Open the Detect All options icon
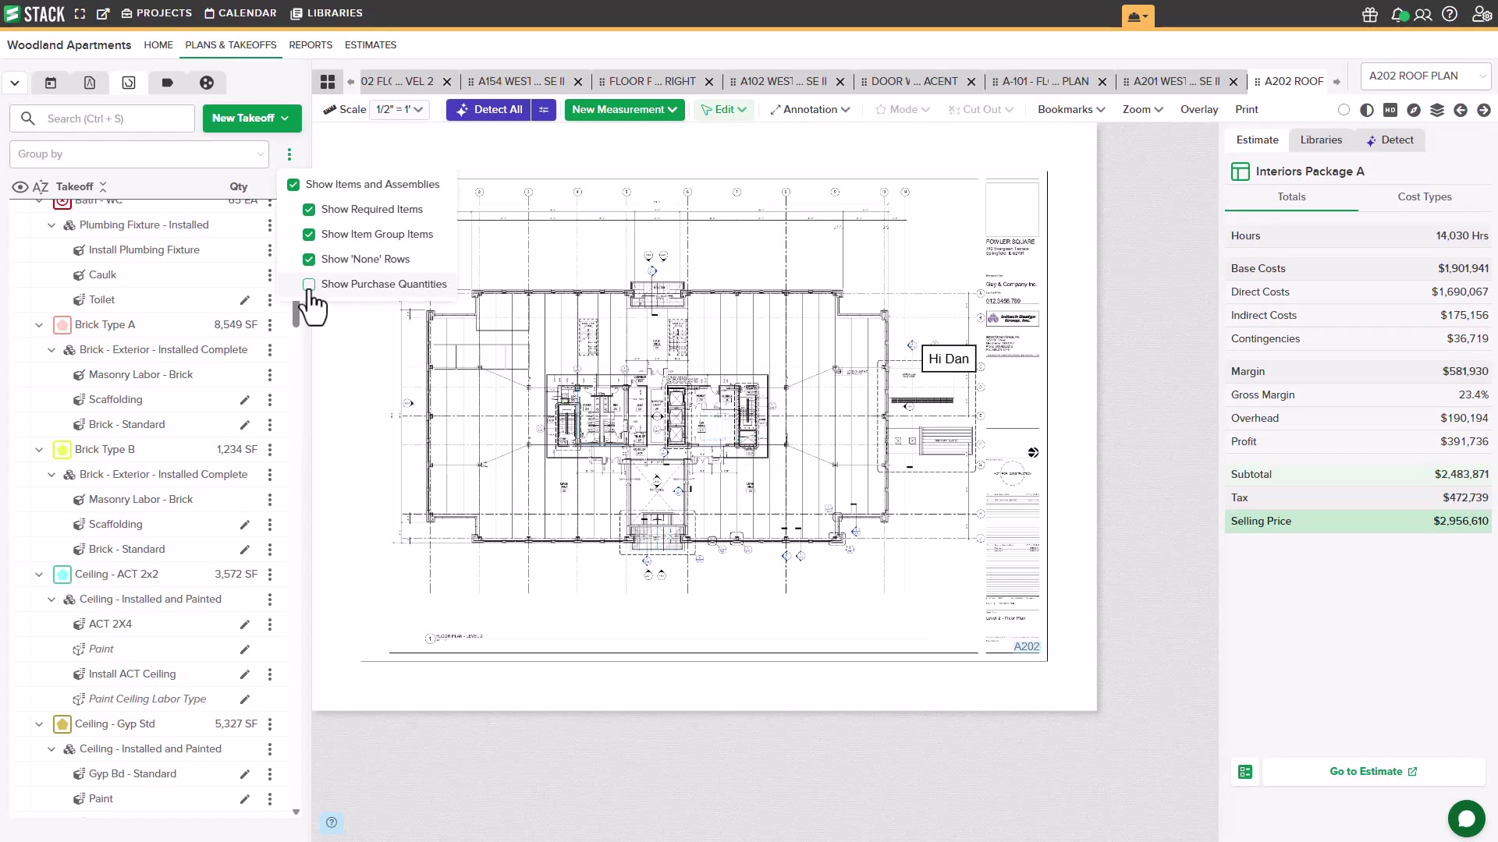The image size is (1498, 842). click(x=544, y=110)
